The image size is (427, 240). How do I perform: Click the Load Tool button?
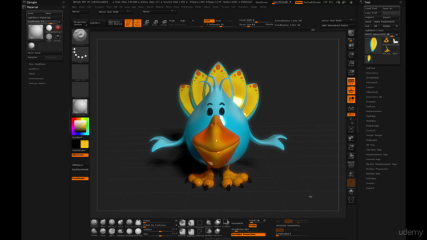pos(373,9)
